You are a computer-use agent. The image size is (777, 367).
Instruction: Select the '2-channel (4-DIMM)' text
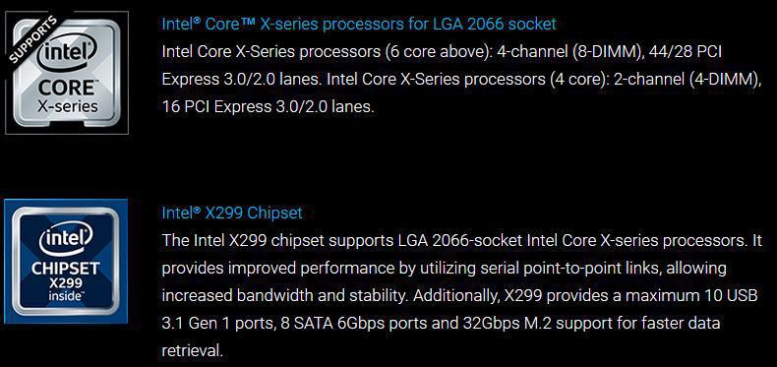686,79
